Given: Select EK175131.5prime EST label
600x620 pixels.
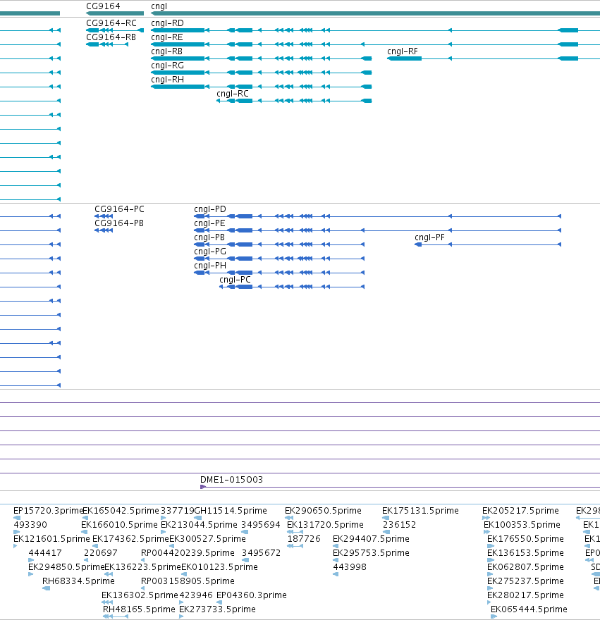Looking at the screenshot, I should click(x=420, y=511).
